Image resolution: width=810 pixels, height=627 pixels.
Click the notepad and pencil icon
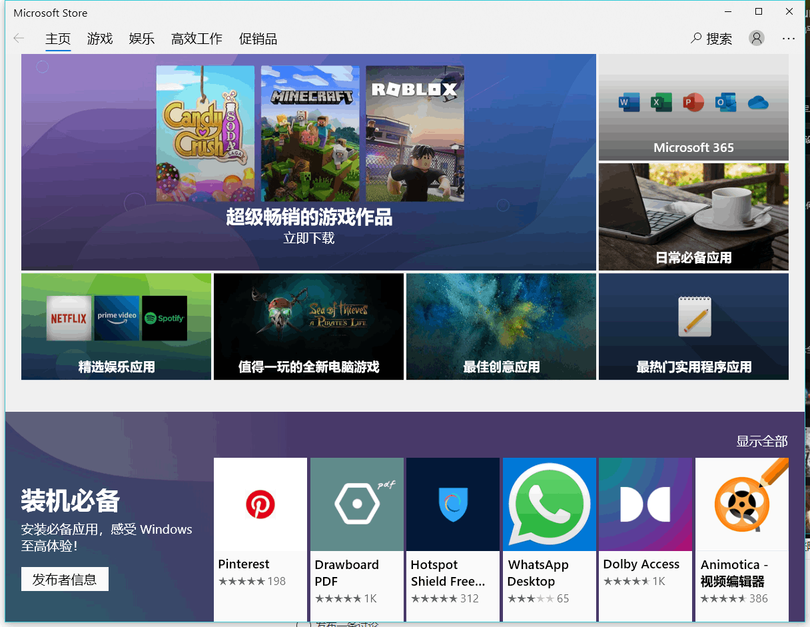[x=694, y=315]
